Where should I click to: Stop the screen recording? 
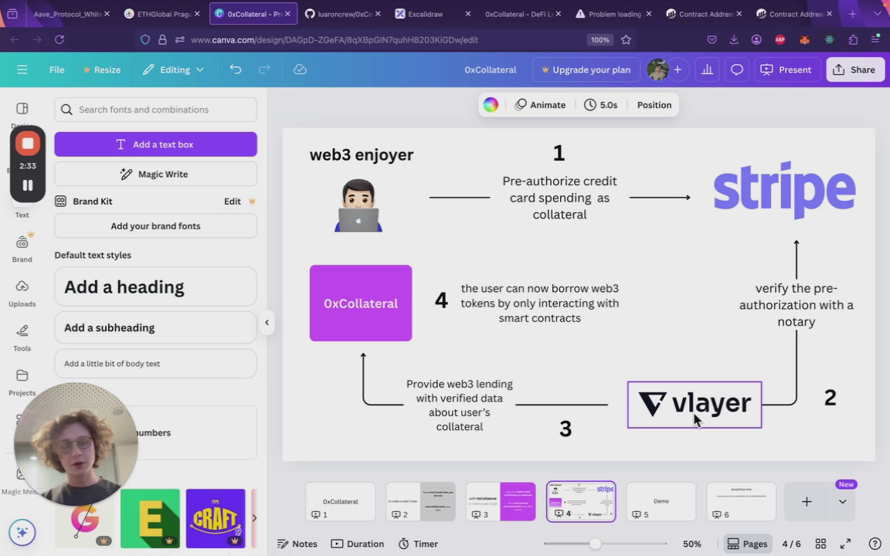click(x=27, y=144)
